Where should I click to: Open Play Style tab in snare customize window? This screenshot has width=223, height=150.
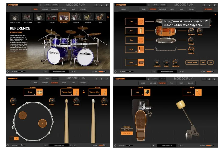pyautogui.click(x=163, y=9)
